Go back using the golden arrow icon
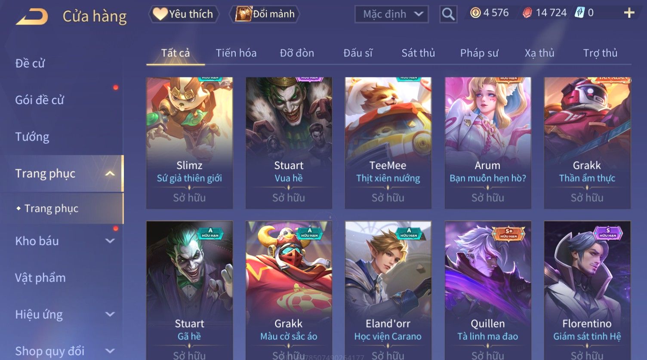Viewport: 647px width, 360px height. pyautogui.click(x=32, y=16)
